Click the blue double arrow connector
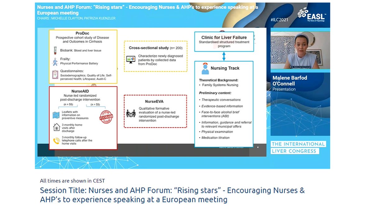The width and height of the screenshot is (373, 210). point(224,56)
